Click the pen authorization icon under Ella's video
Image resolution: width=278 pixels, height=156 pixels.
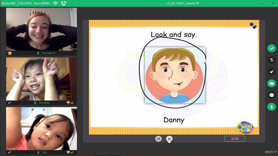coord(10,152)
